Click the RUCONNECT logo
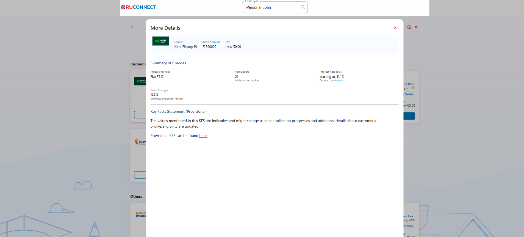524x237 pixels. pyautogui.click(x=138, y=7)
